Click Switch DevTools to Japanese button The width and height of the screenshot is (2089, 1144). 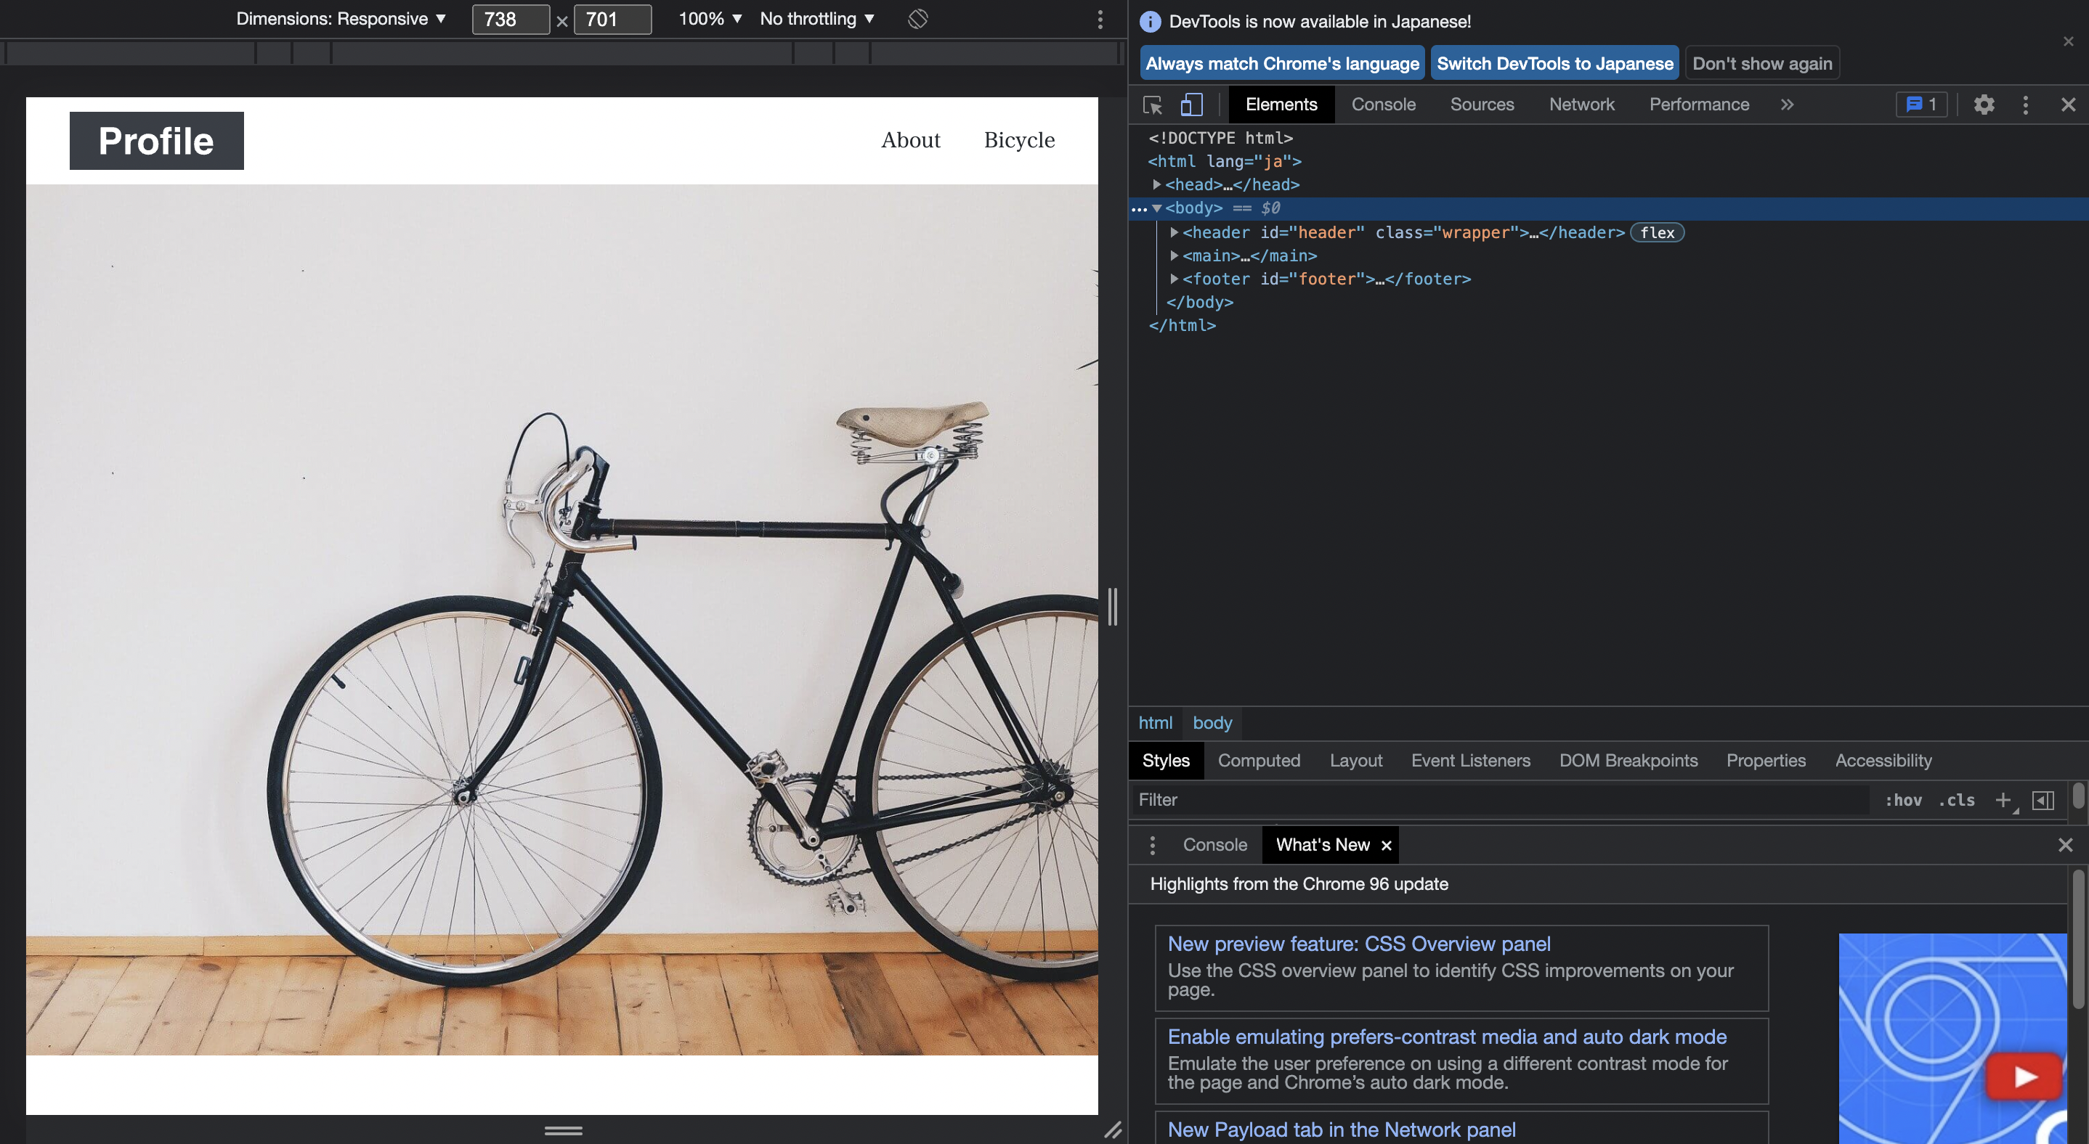pos(1554,63)
